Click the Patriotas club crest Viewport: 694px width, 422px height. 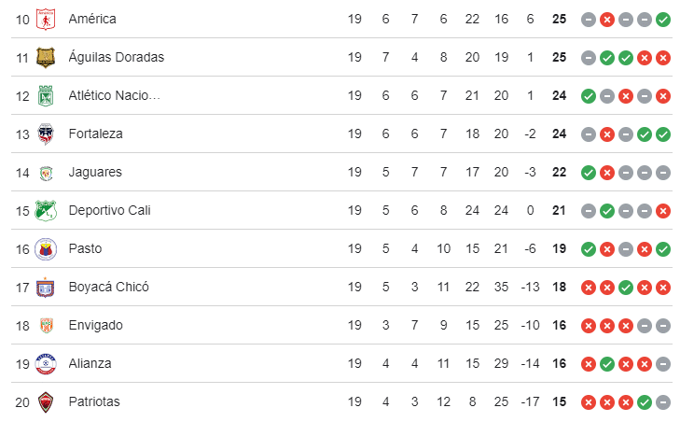click(x=46, y=402)
